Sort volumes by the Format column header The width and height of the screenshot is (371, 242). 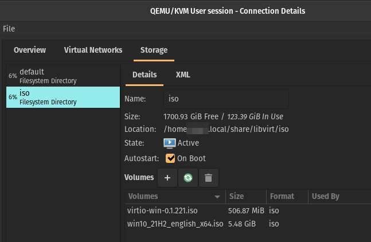point(286,196)
